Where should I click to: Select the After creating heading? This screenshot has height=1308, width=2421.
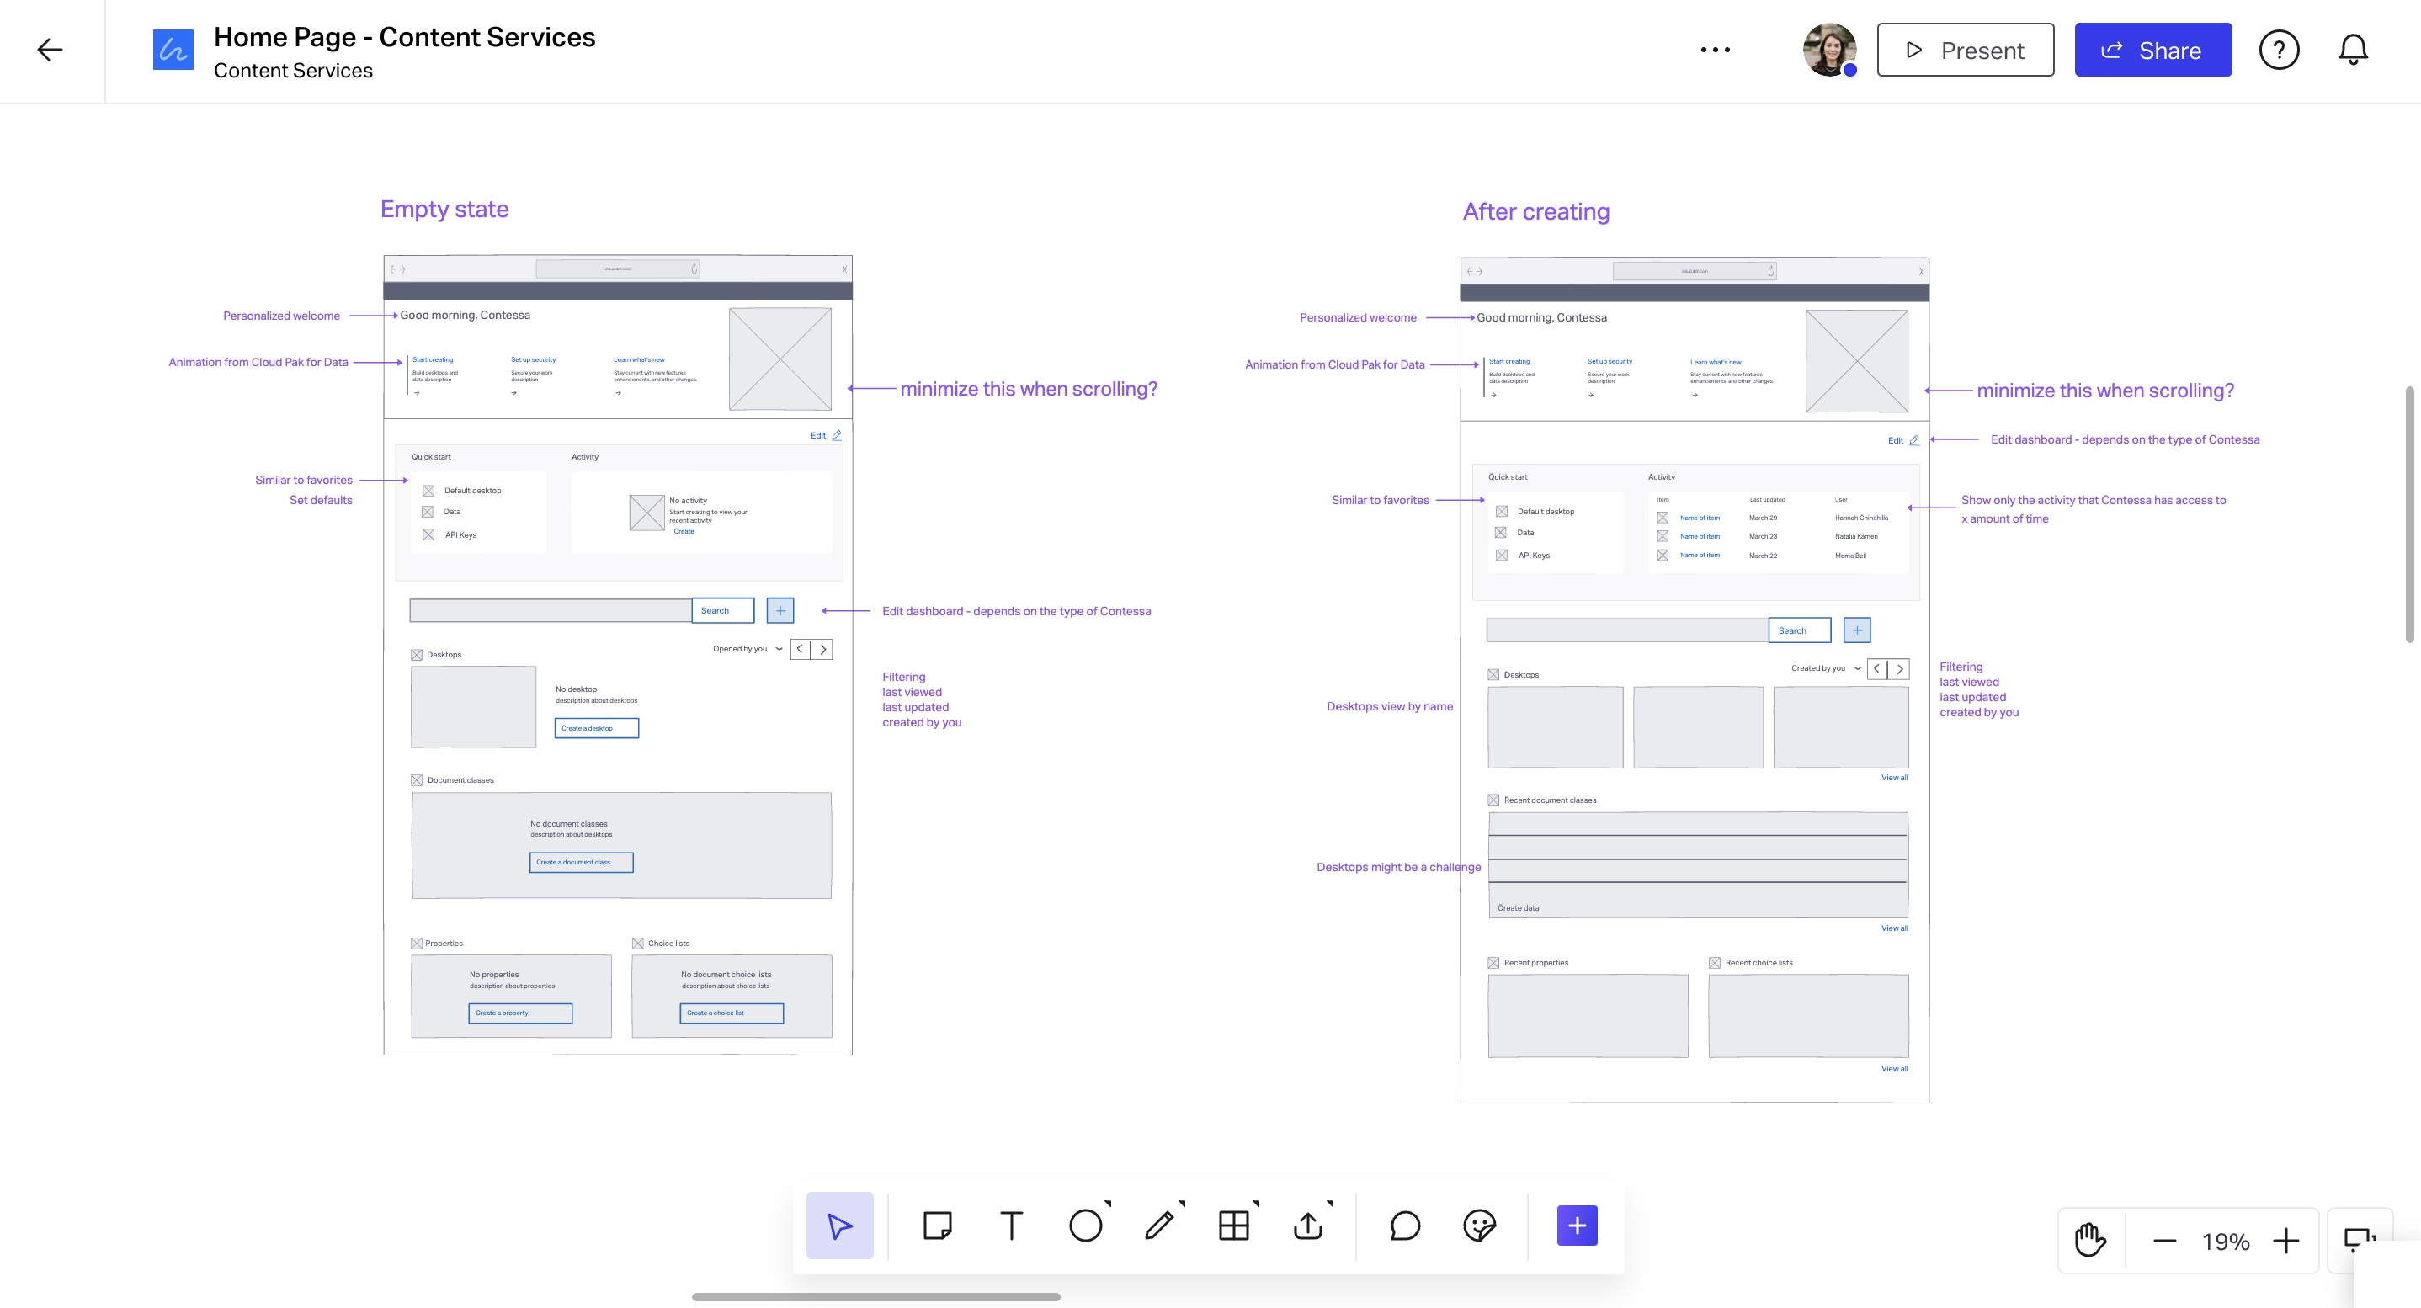click(x=1535, y=211)
